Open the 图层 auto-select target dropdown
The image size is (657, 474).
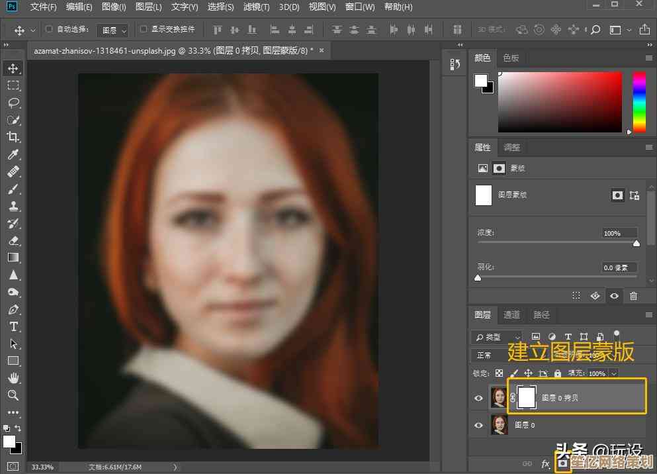[x=113, y=30]
